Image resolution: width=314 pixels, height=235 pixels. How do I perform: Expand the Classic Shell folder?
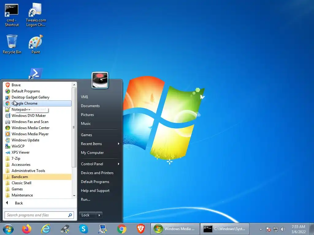[37, 183]
